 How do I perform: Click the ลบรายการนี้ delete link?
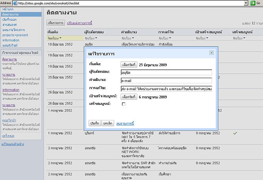(x=125, y=123)
